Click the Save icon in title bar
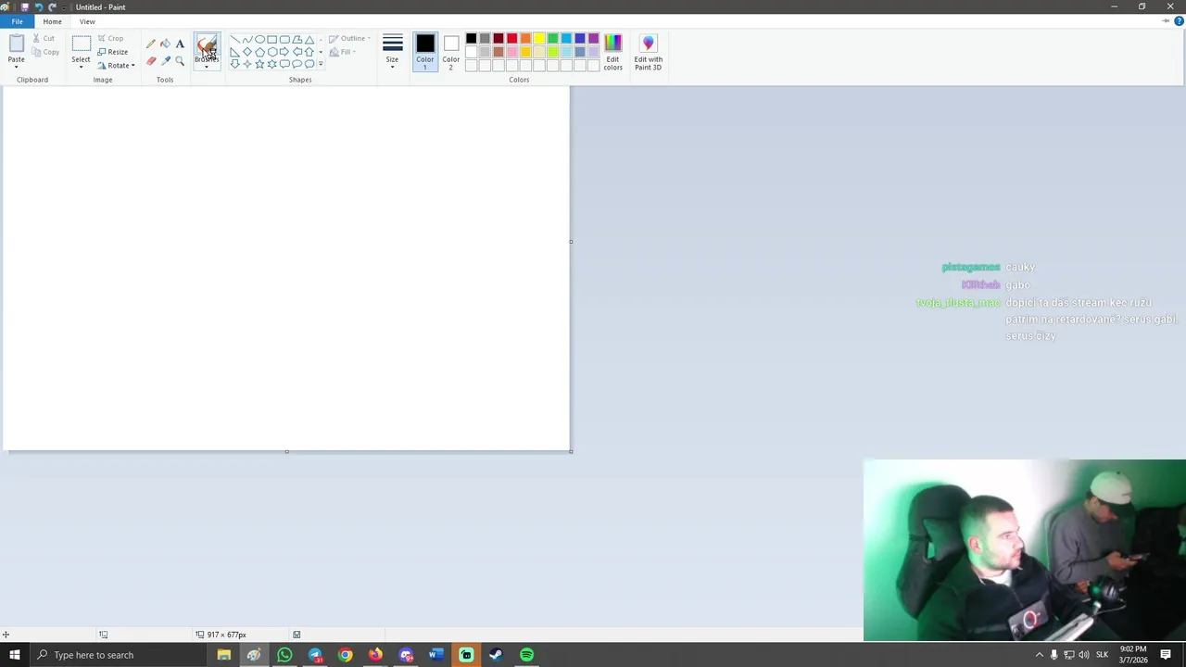This screenshot has width=1186, height=667. point(24,6)
